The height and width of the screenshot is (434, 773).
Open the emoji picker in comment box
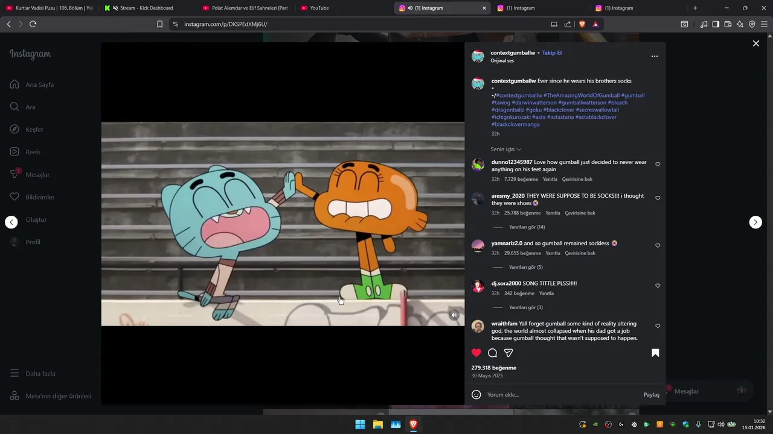[x=476, y=394]
